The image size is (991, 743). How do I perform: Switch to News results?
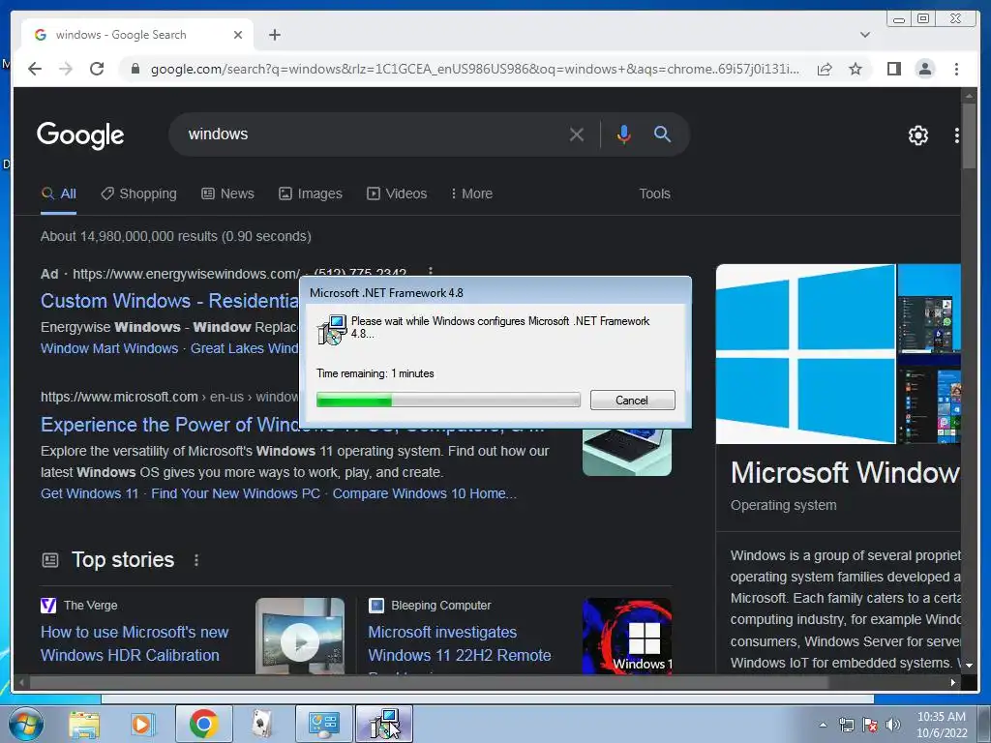227,193
